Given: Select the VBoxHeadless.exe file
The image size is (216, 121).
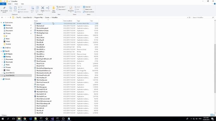Looking at the screenshot, I should tap(42, 80).
